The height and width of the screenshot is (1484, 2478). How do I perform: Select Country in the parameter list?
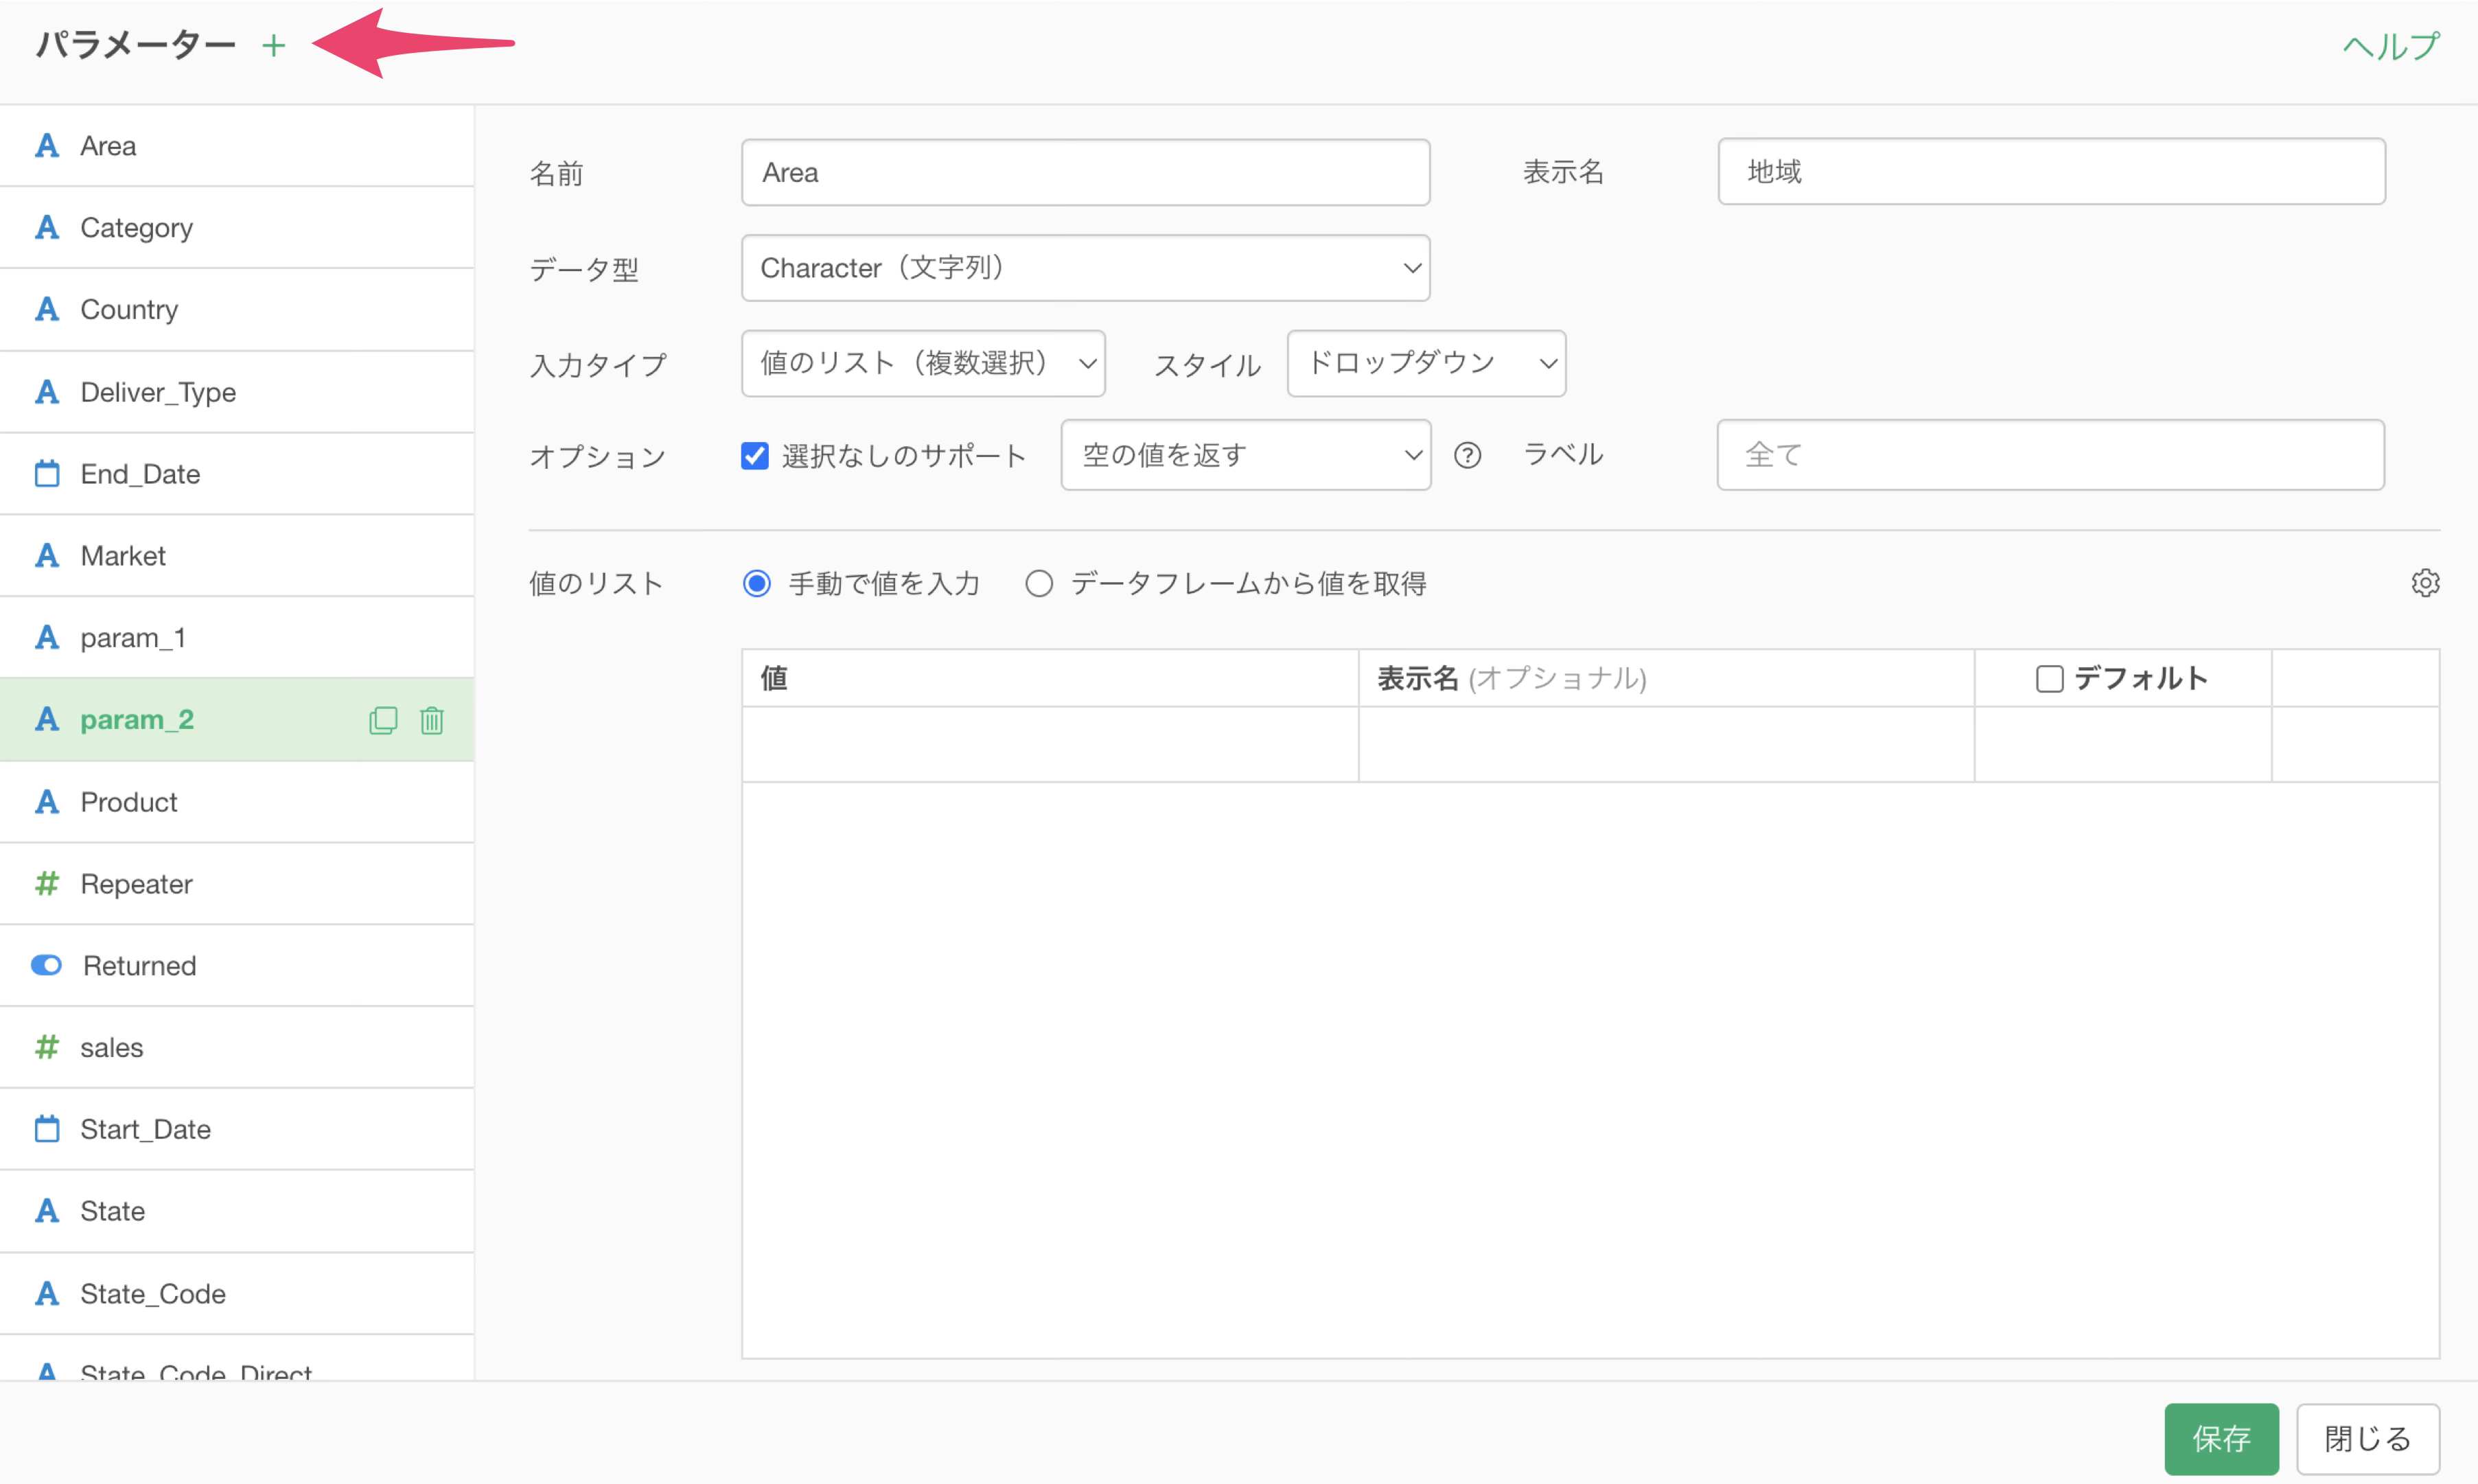(130, 310)
